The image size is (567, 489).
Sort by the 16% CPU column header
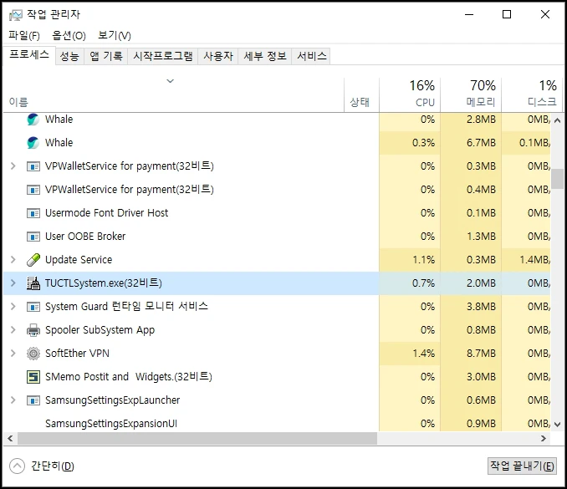click(410, 94)
